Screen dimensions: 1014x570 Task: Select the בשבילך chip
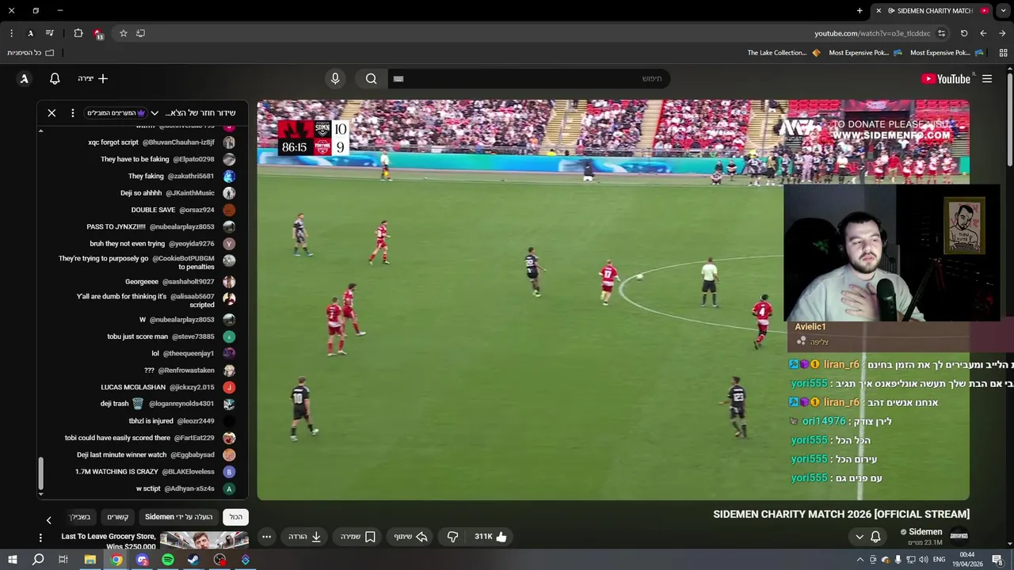click(x=80, y=517)
